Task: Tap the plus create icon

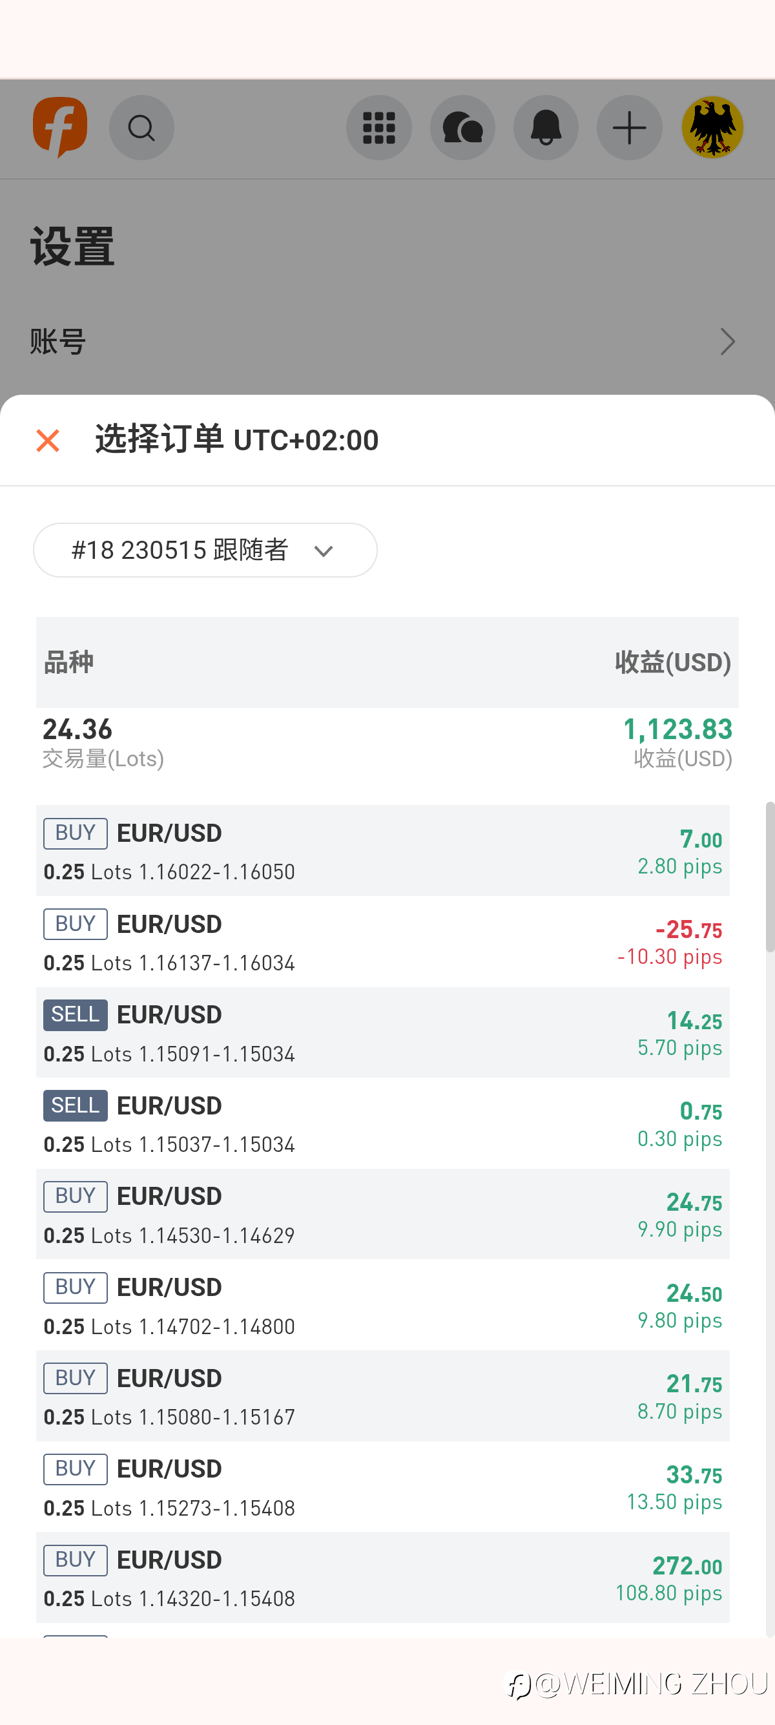Action: (x=629, y=127)
